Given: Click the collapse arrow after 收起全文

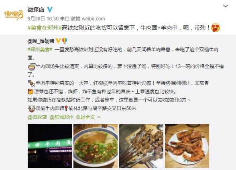Looking at the screenshot, I should 99,117.
